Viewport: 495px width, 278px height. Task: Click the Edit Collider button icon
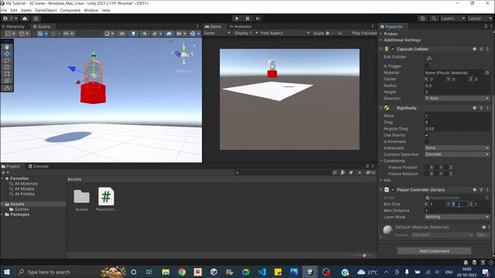click(429, 58)
